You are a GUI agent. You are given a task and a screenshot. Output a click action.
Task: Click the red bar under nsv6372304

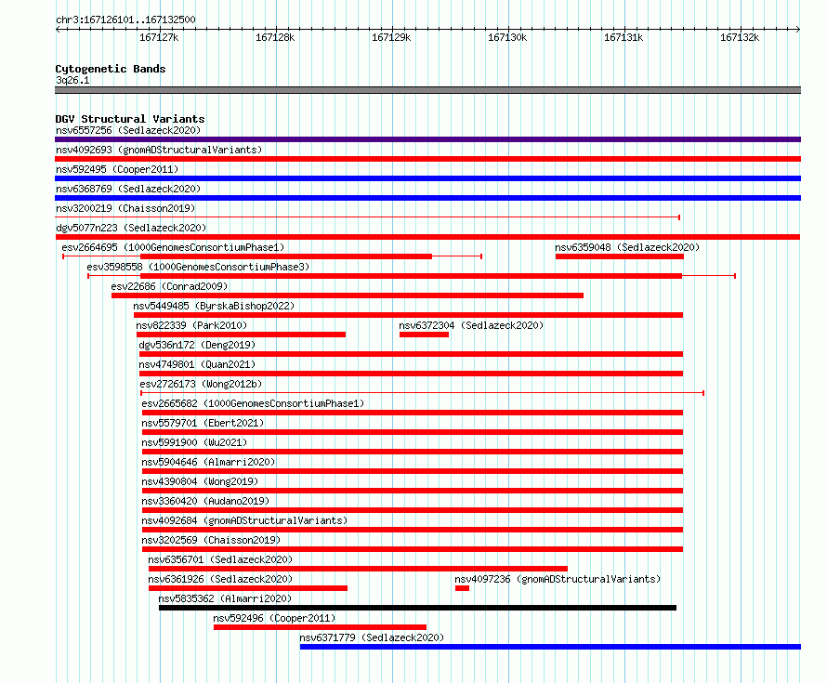point(424,335)
